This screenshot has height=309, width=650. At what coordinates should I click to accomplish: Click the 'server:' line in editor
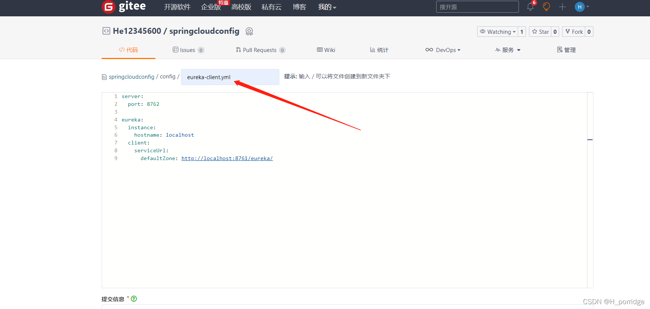point(133,96)
